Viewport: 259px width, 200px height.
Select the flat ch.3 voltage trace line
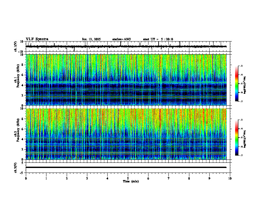126,167
